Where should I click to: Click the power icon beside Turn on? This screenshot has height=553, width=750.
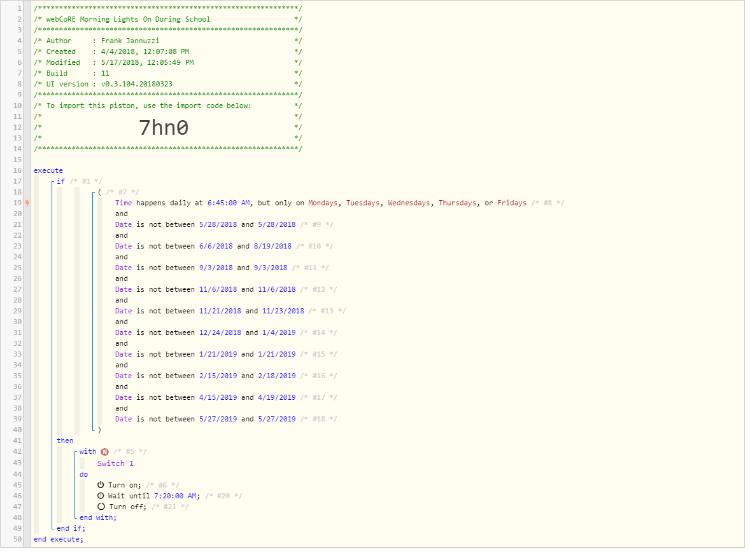point(101,486)
